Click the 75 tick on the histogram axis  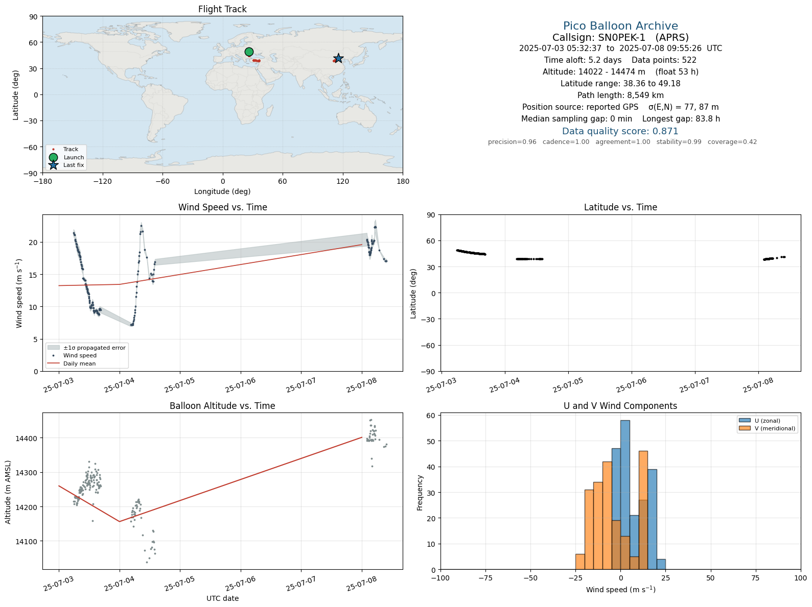(756, 578)
